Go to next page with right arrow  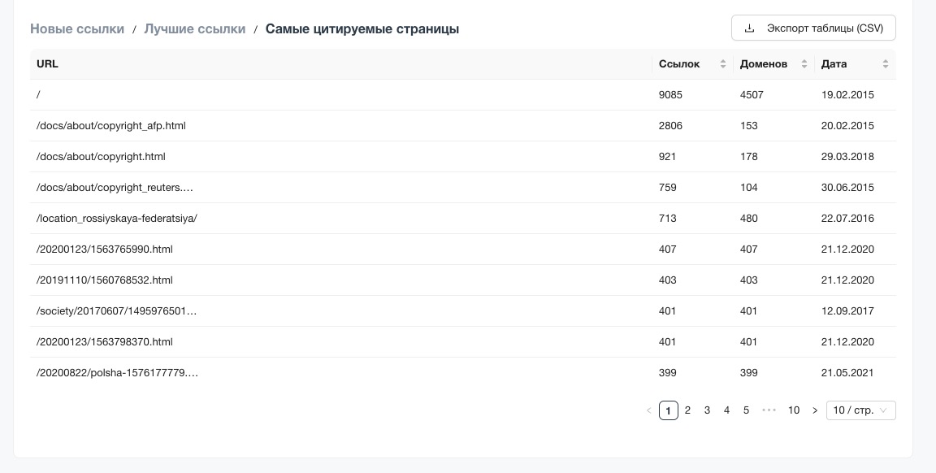coord(815,410)
